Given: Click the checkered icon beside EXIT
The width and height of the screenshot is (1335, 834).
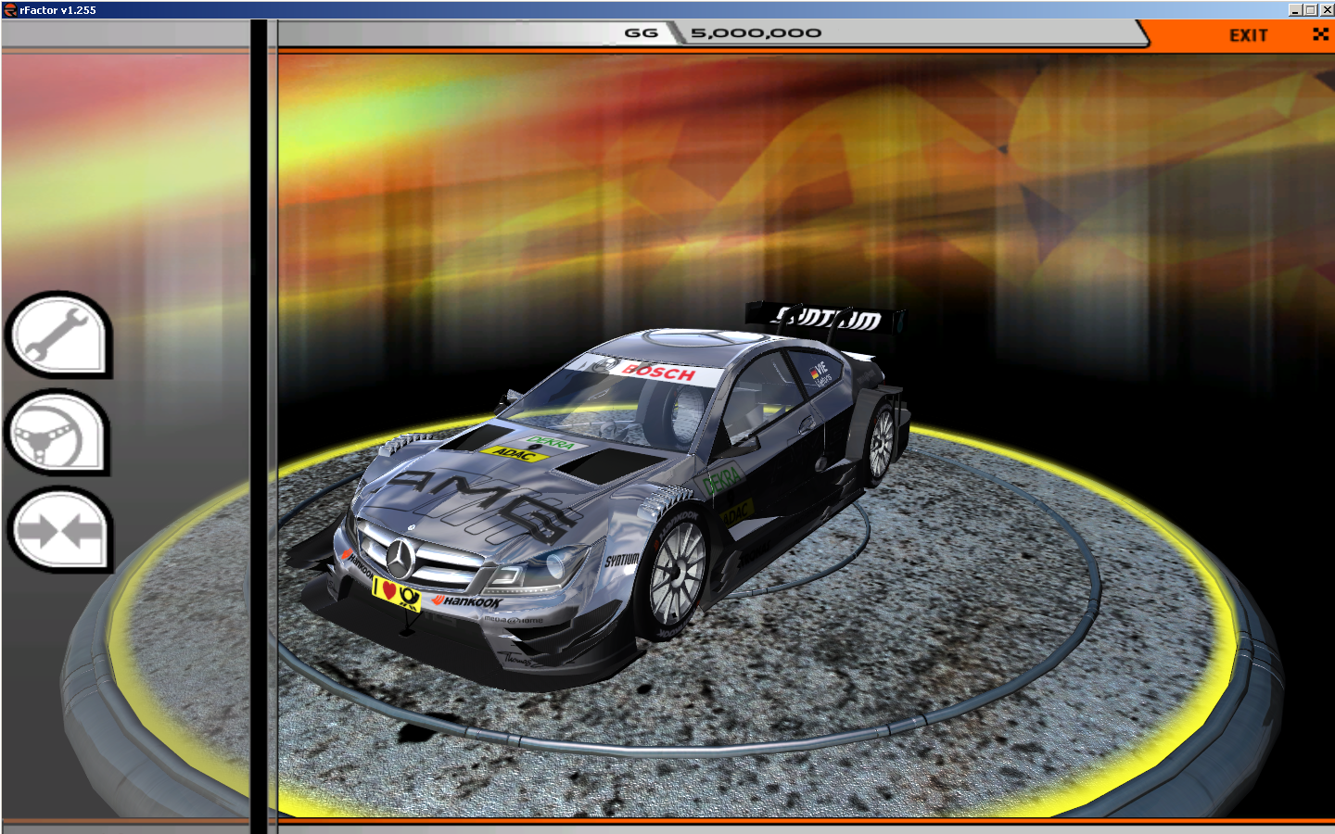Looking at the screenshot, I should click(x=1320, y=34).
